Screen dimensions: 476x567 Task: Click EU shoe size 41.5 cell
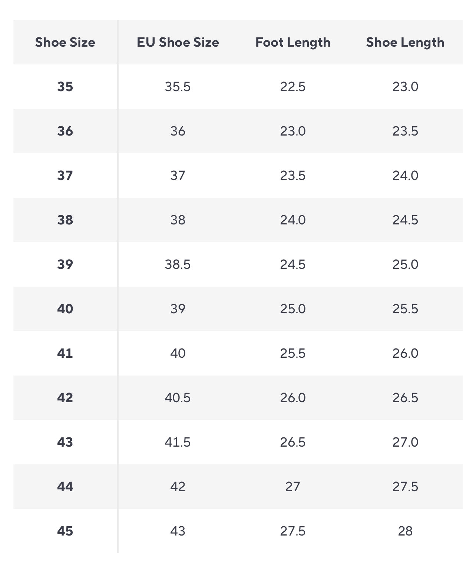pyautogui.click(x=178, y=442)
